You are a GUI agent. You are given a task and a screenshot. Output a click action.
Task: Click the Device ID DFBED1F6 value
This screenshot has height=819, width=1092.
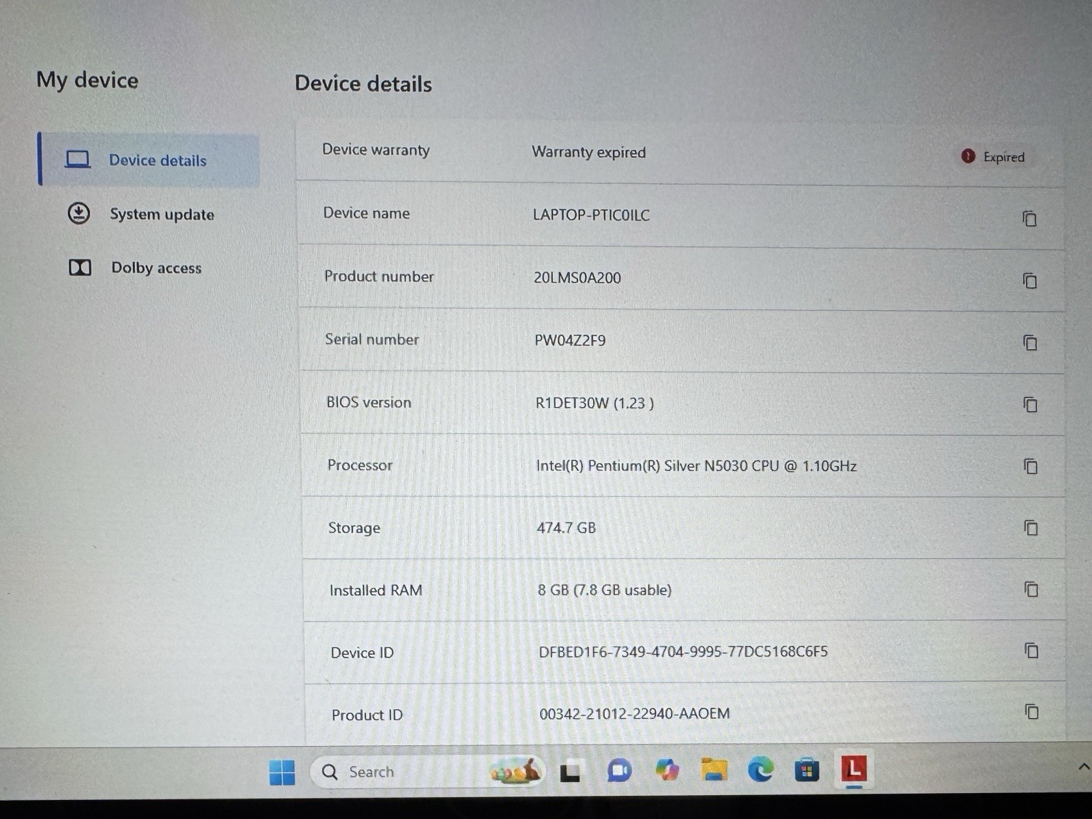click(x=683, y=652)
